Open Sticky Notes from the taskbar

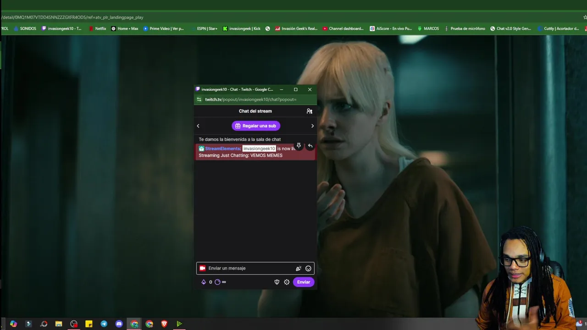89,324
